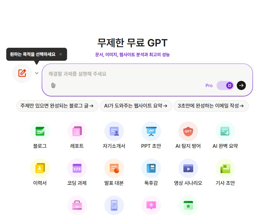Open the PPT 초안 presentation icon
Screen dimensions: 267x218
coord(151,131)
